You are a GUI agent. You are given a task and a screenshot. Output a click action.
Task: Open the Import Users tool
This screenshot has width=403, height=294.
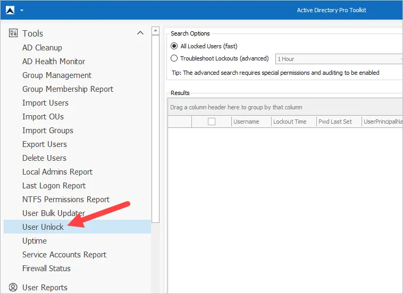pos(45,103)
